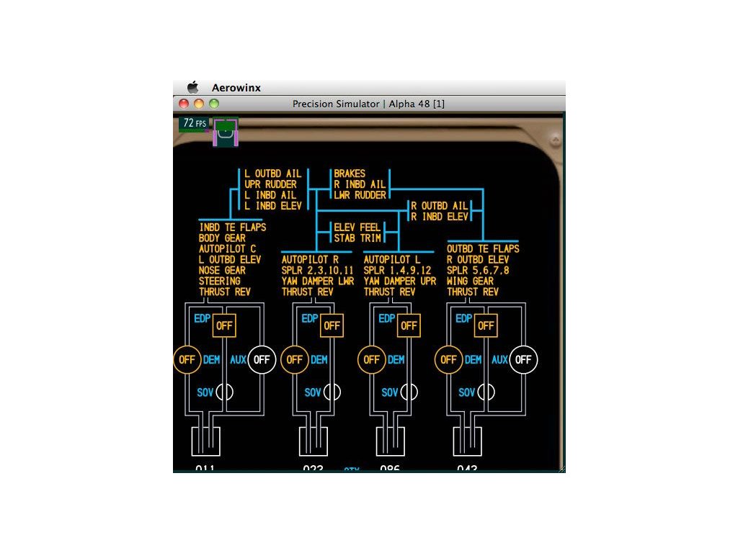The image size is (738, 553).
Task: Click the LWR RUDDER label
Action: pos(360,194)
